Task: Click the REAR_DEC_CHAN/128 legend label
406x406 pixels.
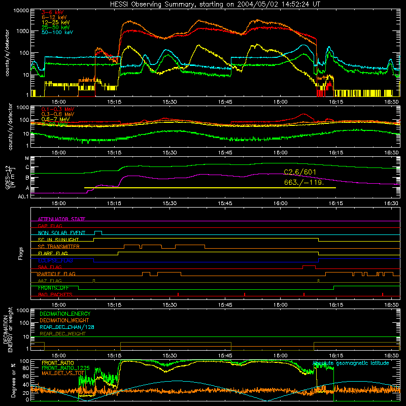Action: 67,327
